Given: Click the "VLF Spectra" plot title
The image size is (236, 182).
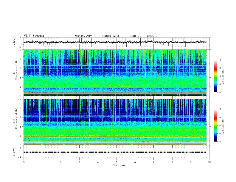Looking at the screenshot, I should [x=34, y=36].
